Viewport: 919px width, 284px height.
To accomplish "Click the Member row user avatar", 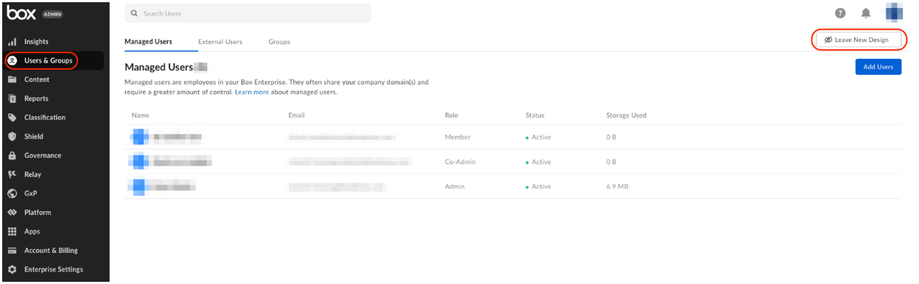I will click(x=140, y=137).
